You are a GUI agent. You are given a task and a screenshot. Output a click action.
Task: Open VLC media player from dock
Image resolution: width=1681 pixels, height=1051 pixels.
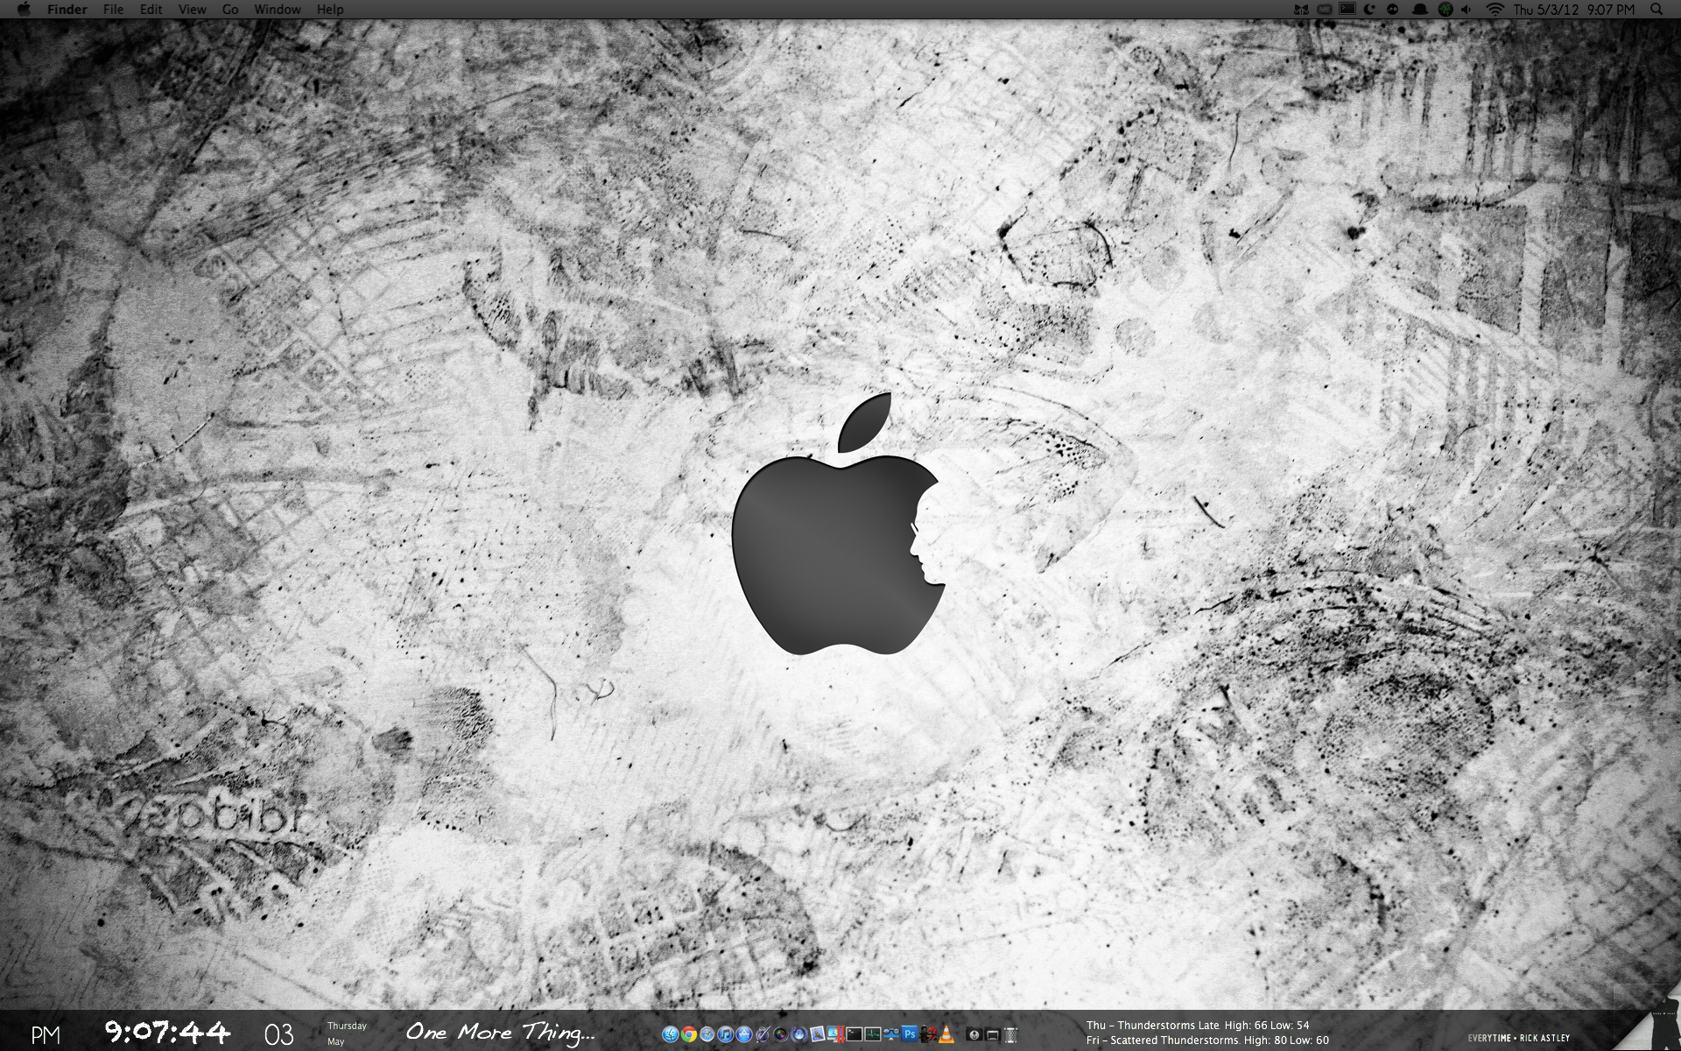(946, 1034)
